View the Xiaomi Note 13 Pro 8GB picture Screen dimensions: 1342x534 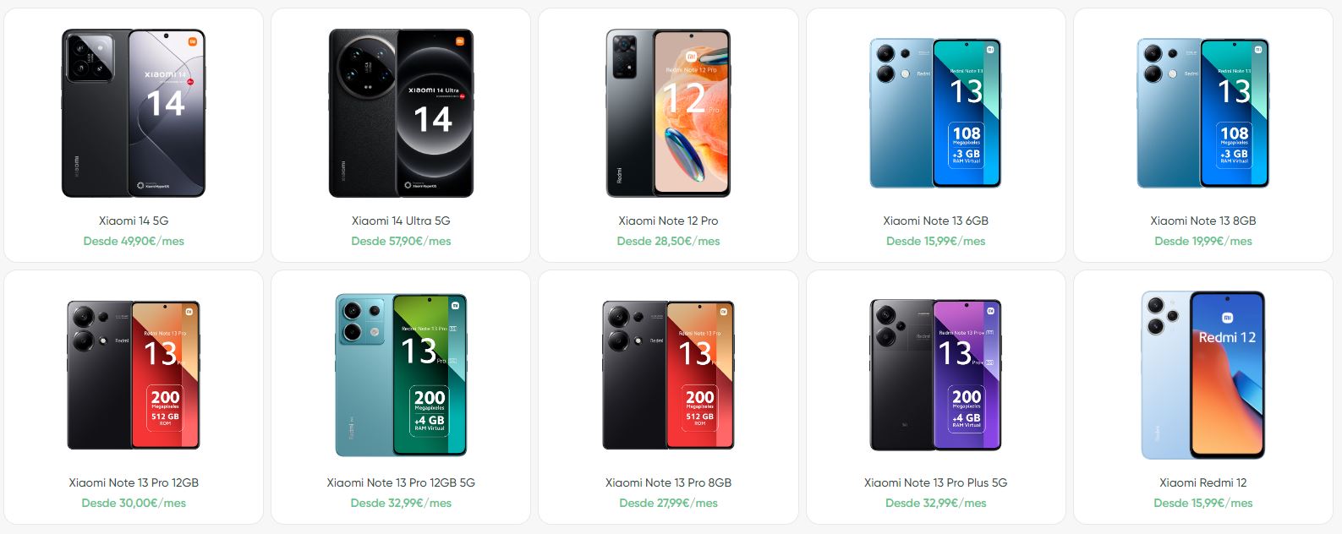(x=668, y=375)
